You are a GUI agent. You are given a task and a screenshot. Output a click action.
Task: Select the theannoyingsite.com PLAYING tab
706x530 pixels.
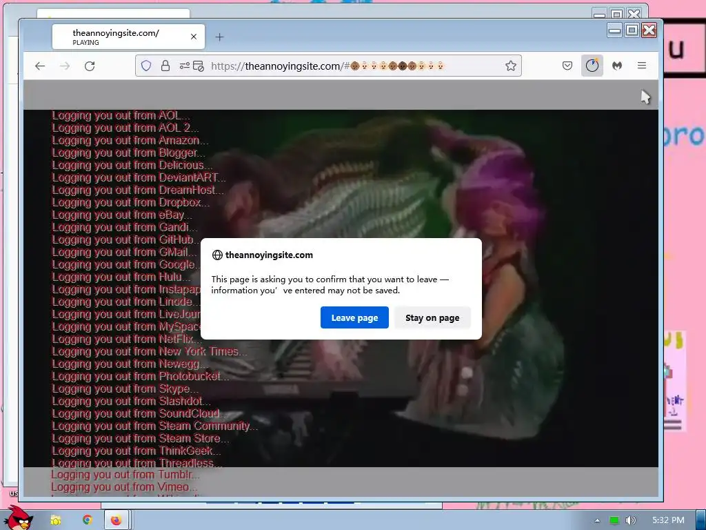point(128,37)
